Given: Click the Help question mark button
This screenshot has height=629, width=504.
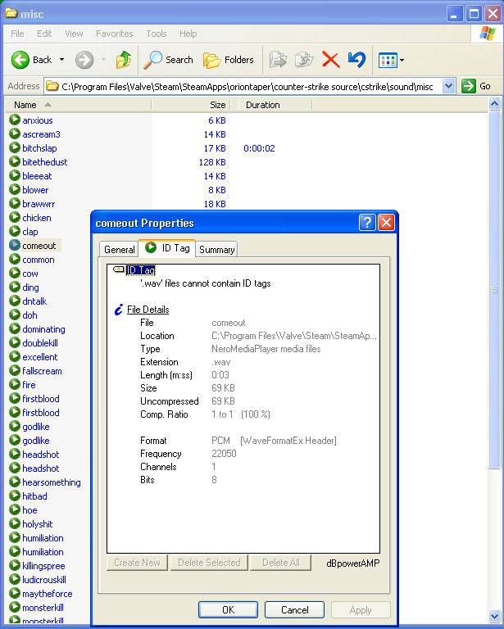Looking at the screenshot, I should click(367, 223).
